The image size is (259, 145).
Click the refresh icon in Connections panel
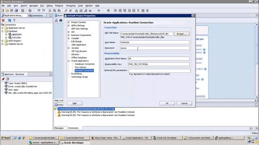click(x=10, y=20)
